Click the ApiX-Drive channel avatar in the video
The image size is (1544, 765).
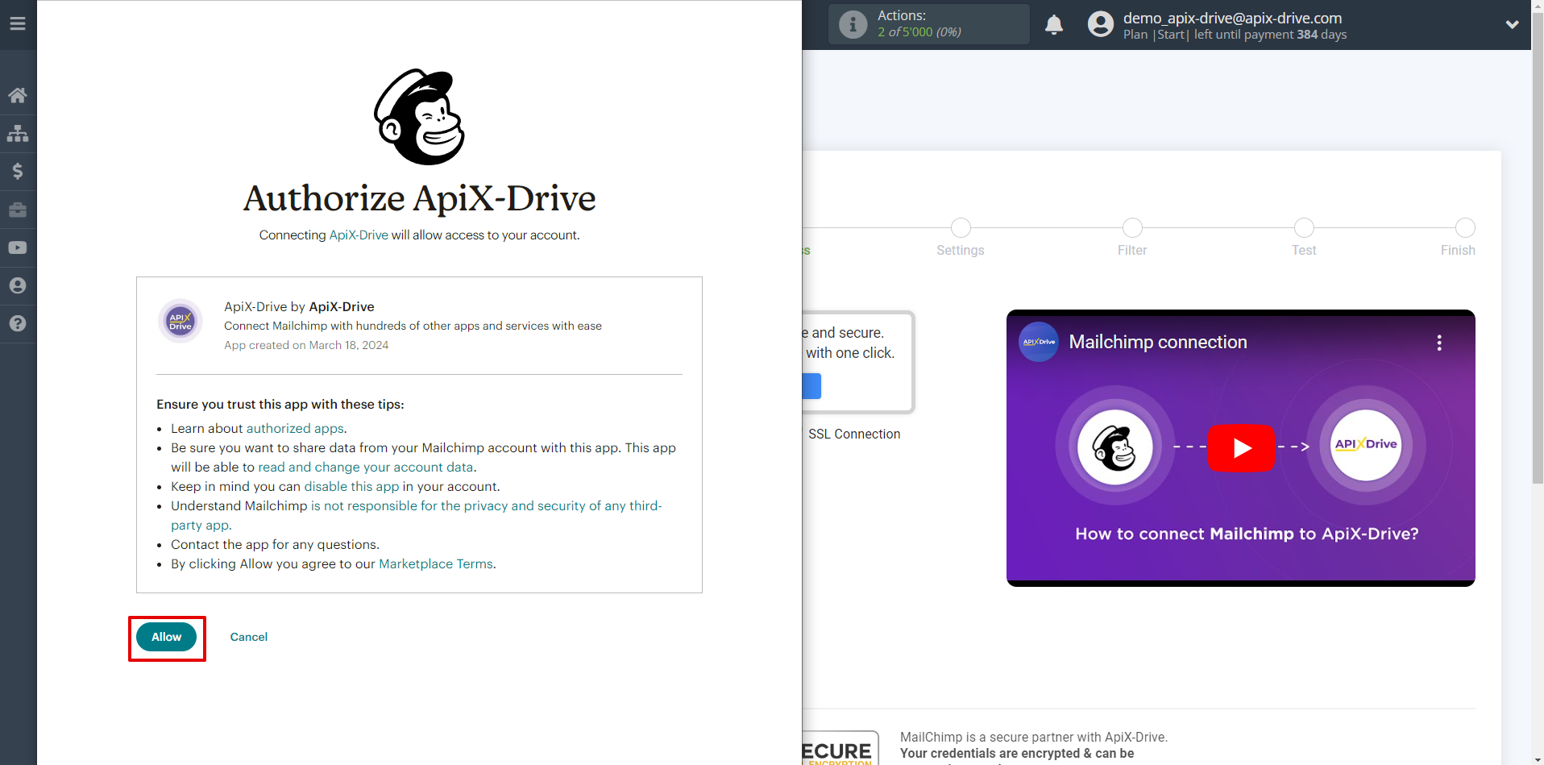(1039, 342)
